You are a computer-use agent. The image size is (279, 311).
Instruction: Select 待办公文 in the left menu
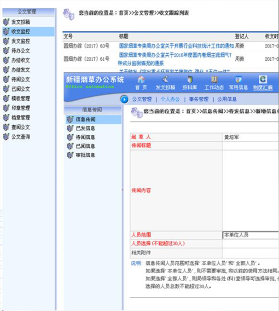point(21,51)
